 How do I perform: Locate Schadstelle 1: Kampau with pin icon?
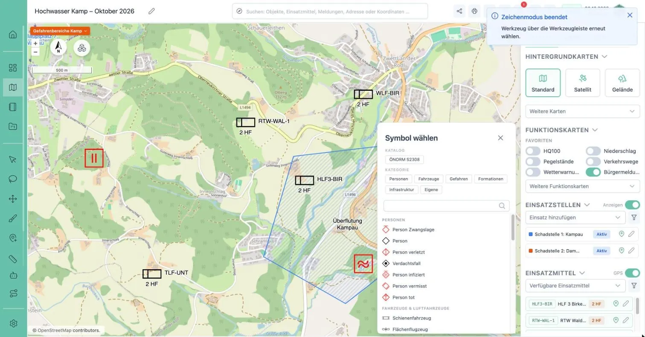pyautogui.click(x=622, y=234)
